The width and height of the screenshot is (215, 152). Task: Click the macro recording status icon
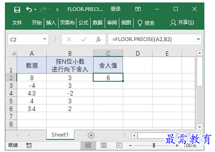tap(29, 145)
